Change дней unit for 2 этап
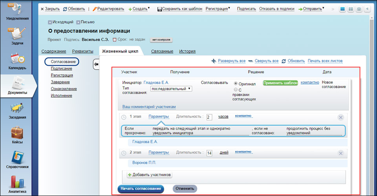The width and height of the screenshot is (377, 196). click(x=224, y=152)
